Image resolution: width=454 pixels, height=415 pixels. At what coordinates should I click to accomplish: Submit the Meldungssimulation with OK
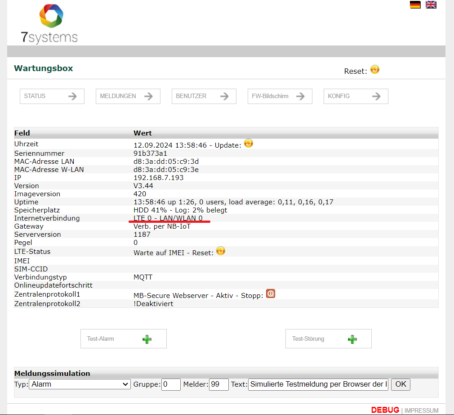(401, 384)
